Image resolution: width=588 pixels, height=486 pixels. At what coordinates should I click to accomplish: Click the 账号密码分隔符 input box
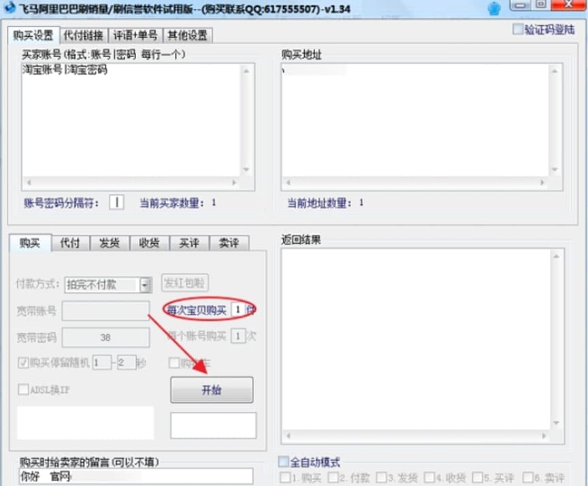pyautogui.click(x=116, y=203)
